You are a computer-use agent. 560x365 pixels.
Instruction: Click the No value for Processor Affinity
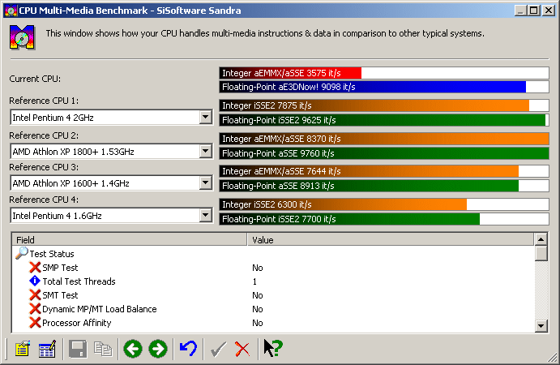(x=258, y=323)
